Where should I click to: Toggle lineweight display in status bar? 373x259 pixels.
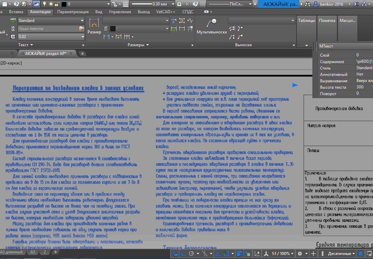240,254
